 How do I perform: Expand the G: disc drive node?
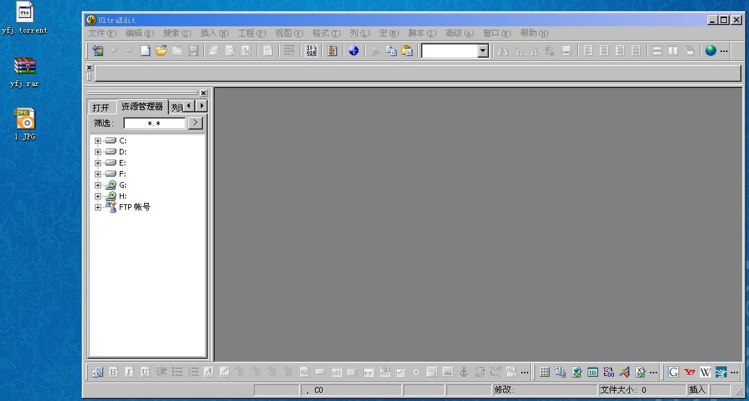[98, 185]
